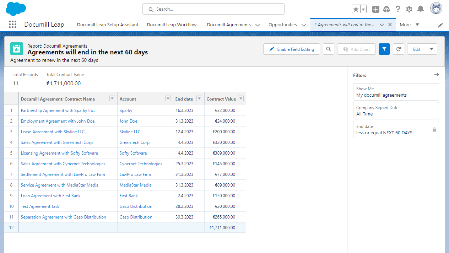Screen dimensions: 449x253
Task: Open the App Launcher grid icon
Action: [x=12, y=25]
